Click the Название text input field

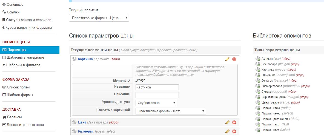[157, 87]
